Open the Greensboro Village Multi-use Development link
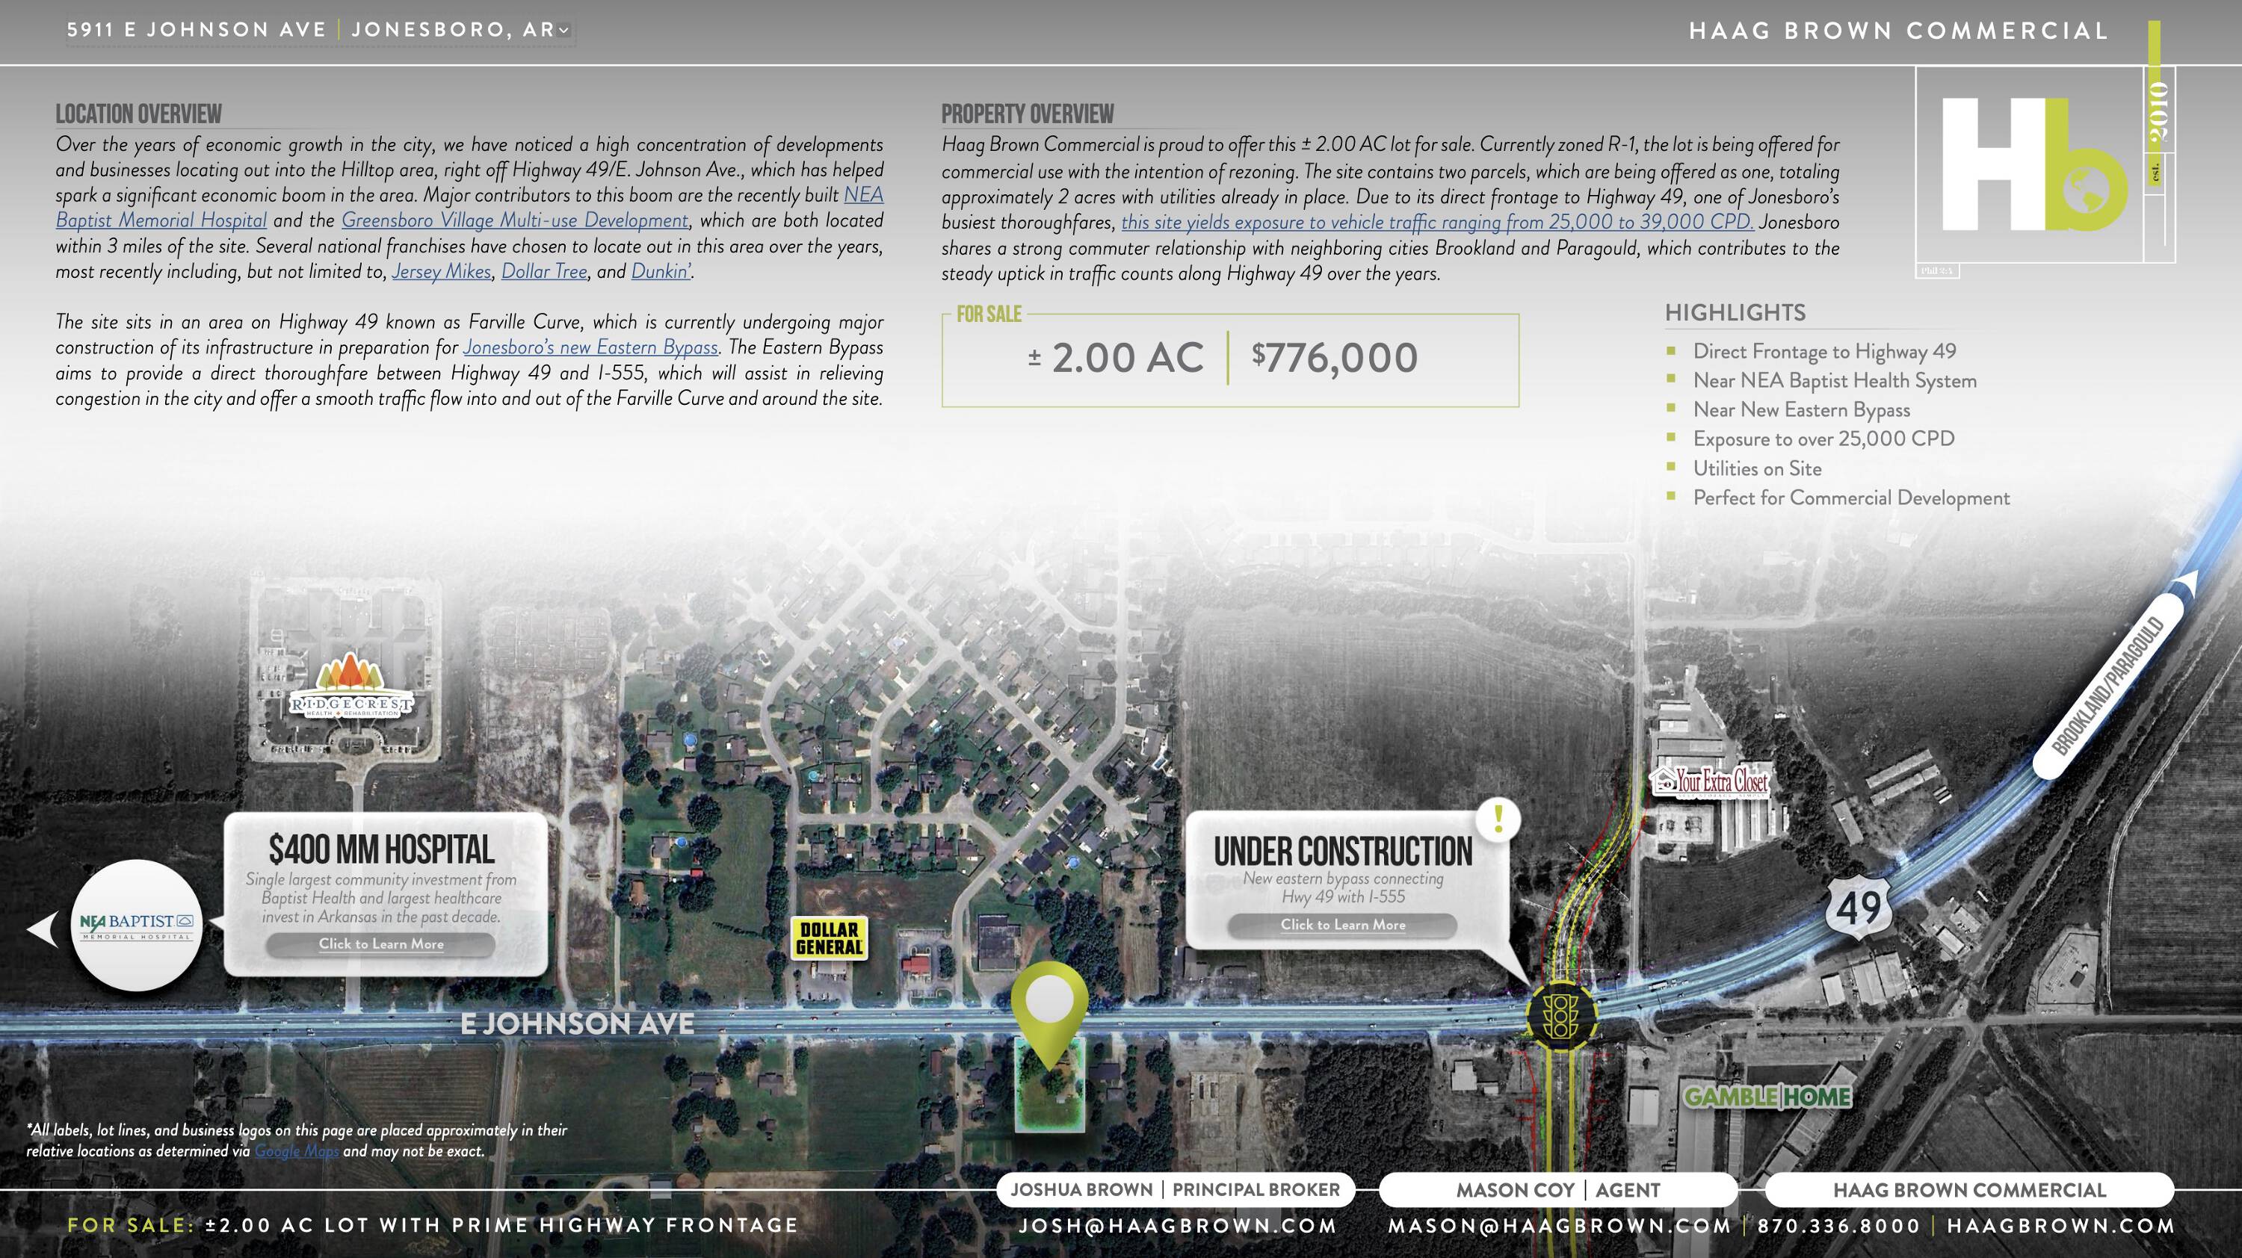Screen dimensions: 2242x1258 [x=514, y=221]
